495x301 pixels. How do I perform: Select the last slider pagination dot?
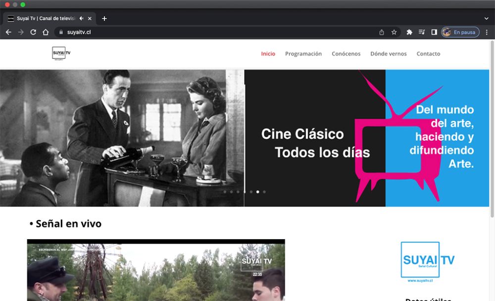click(264, 192)
